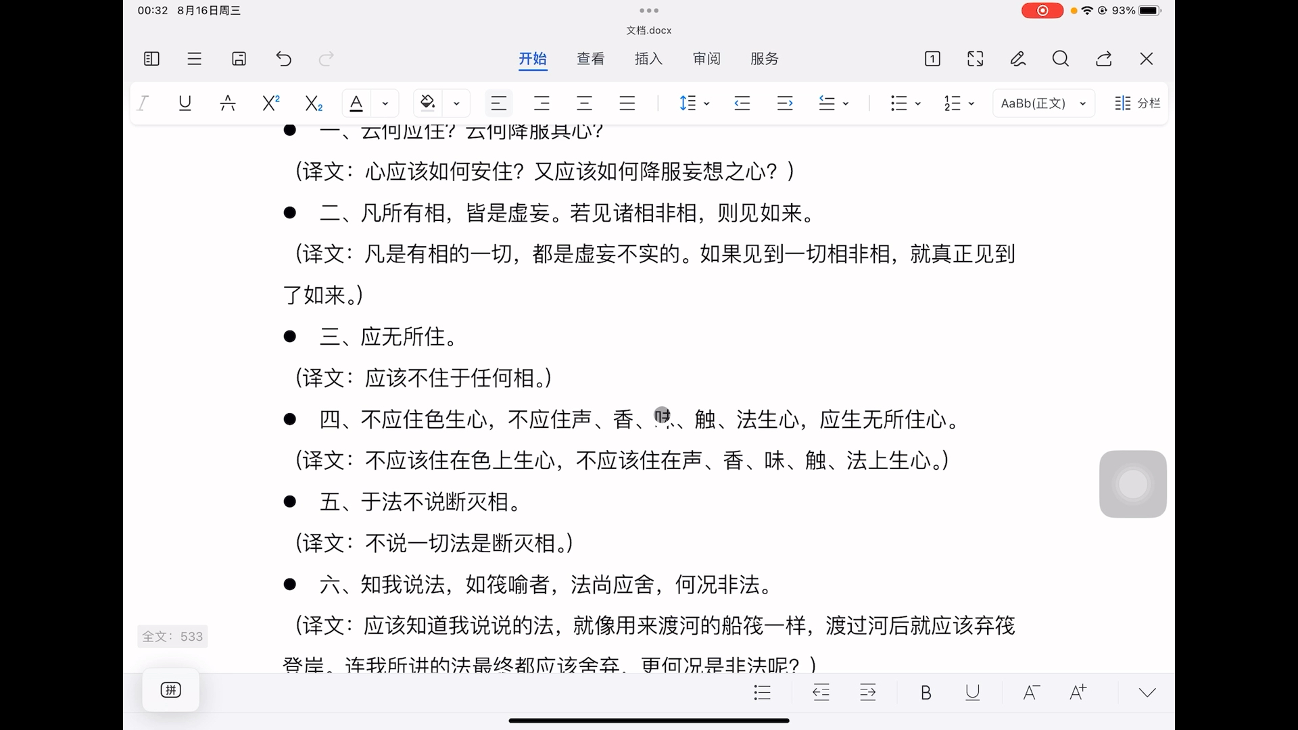
Task: Increase font size in bottom bar
Action: [1078, 692]
